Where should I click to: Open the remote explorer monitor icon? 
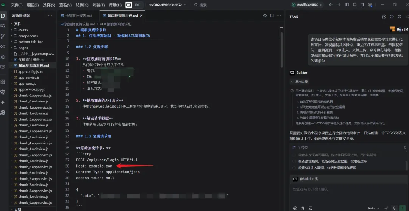(3, 67)
